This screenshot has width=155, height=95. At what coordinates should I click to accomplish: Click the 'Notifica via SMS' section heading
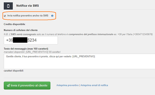pos(28,6)
